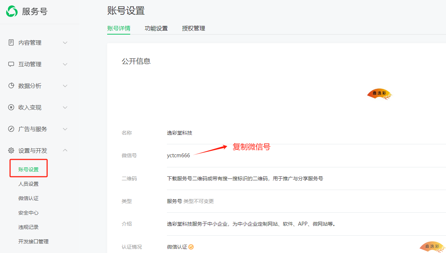Screen dimensions: 446x253
Task: Expand the 互动管理 menu chevron
Action: click(65, 64)
